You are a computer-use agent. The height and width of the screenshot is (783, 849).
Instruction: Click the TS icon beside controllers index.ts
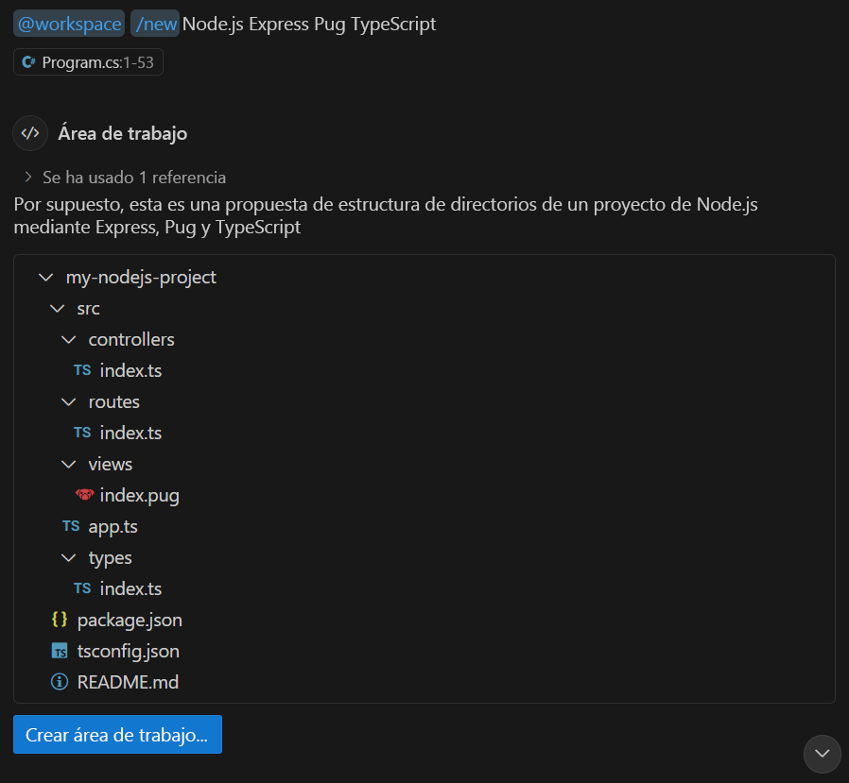(x=82, y=370)
